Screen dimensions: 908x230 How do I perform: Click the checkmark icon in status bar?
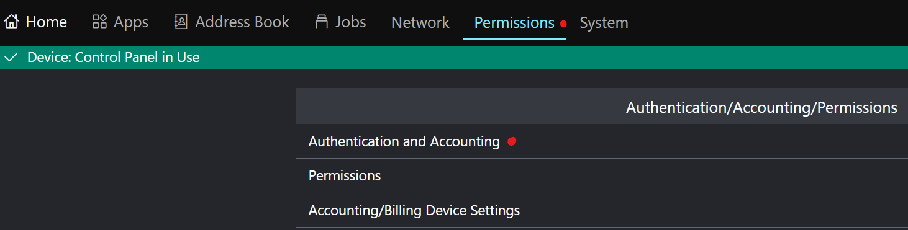[10, 58]
